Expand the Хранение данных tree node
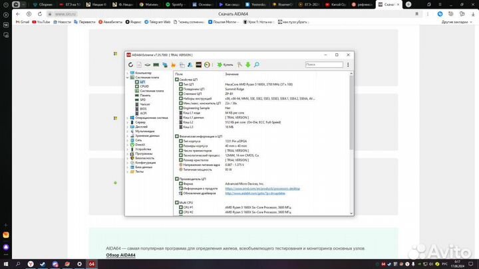Image resolution: width=479 pixels, height=269 pixels. pyautogui.click(x=128, y=135)
